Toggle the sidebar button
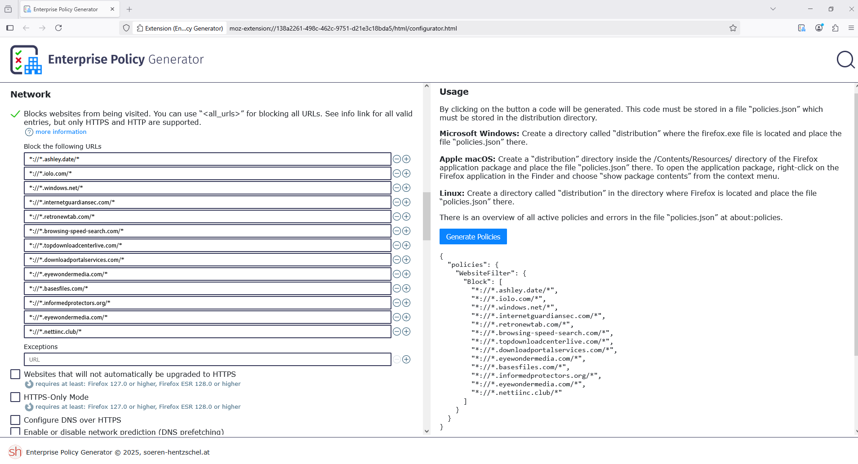Viewport: 858px width, 464px height. [x=10, y=28]
